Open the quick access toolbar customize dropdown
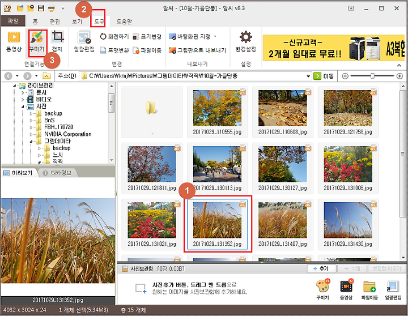Viewport: 408px width, 316px height. tap(63, 8)
